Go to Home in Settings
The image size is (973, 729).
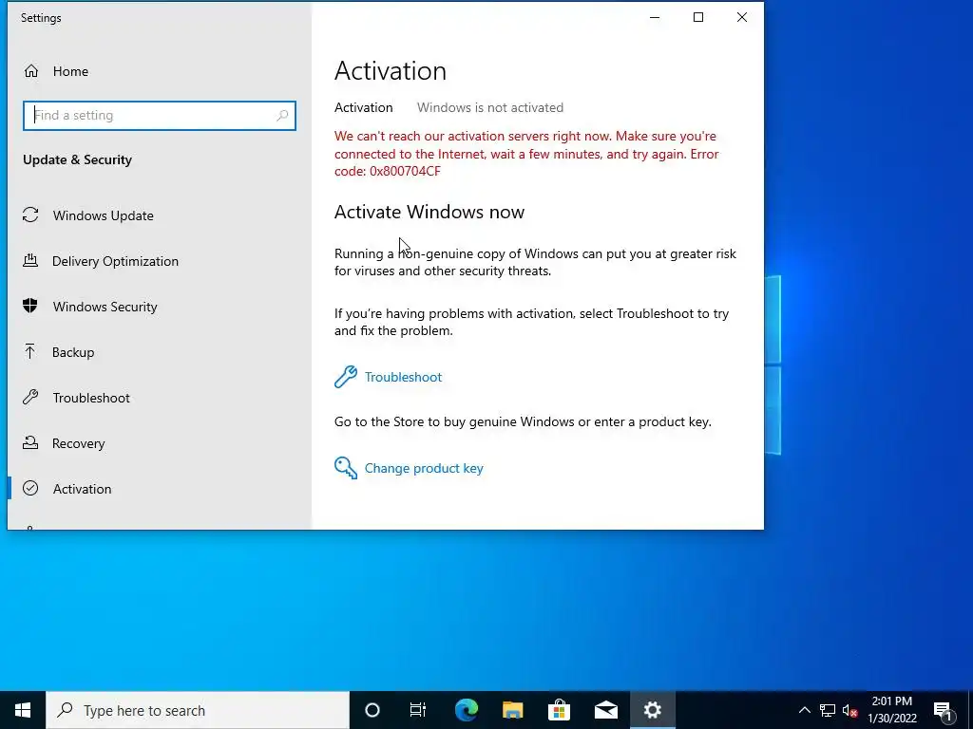(159, 71)
